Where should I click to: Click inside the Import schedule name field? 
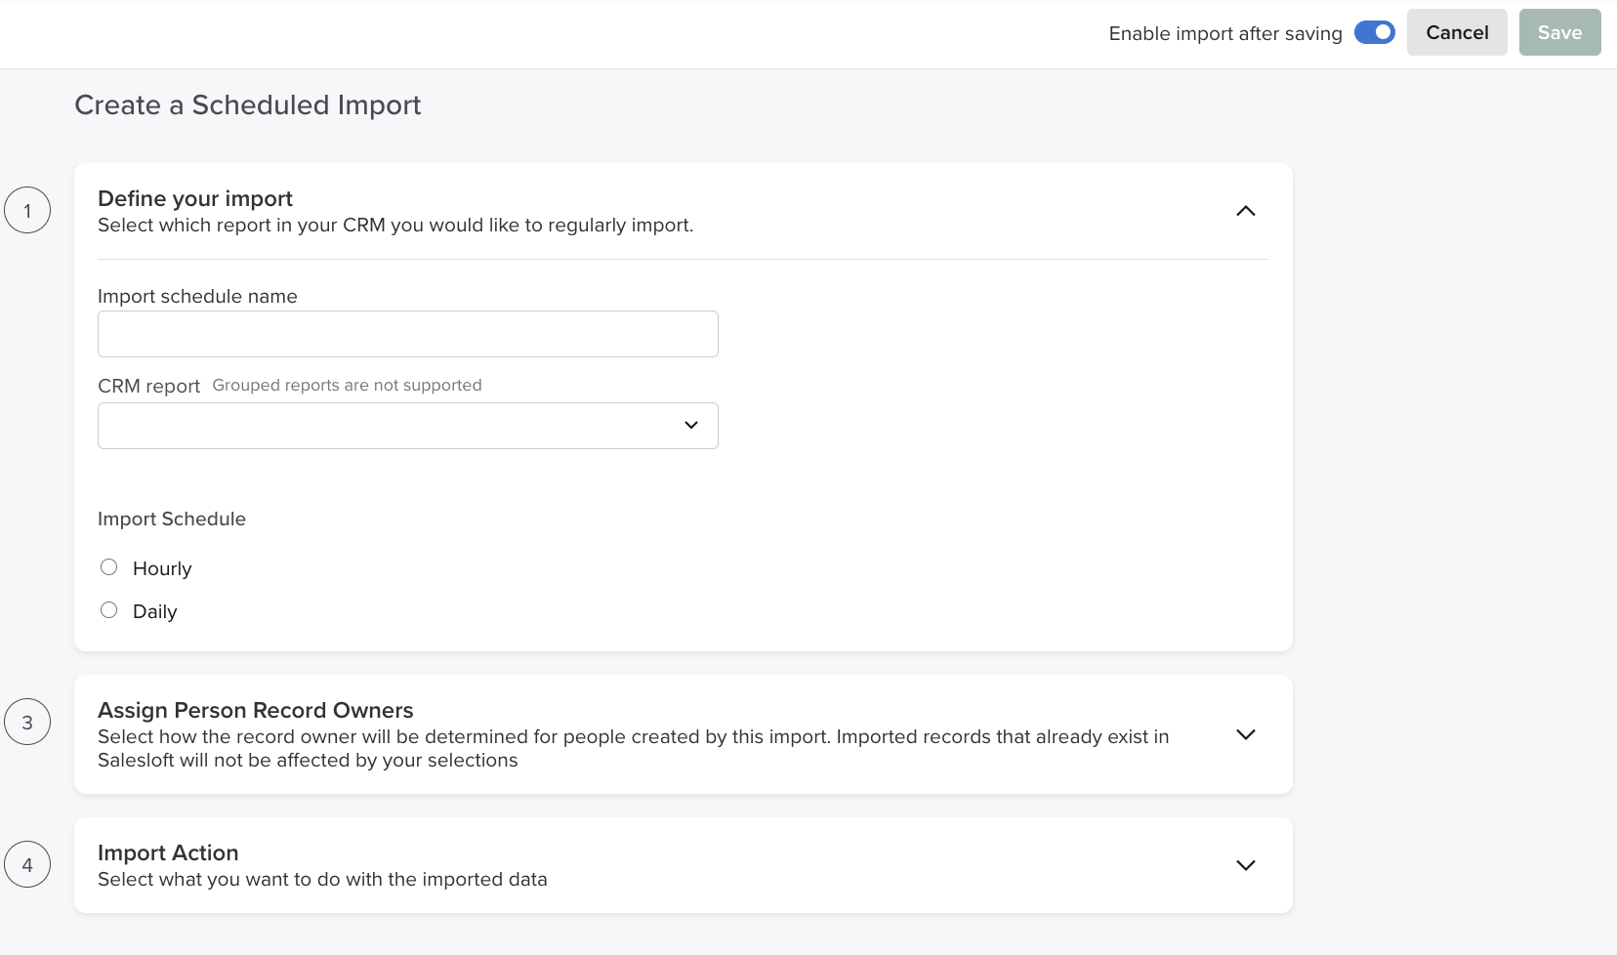(407, 333)
